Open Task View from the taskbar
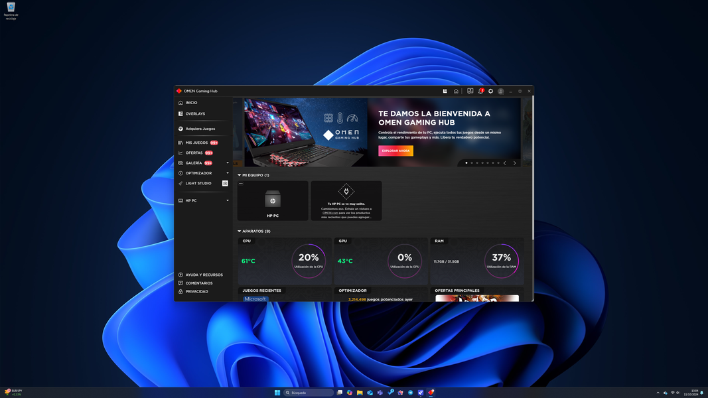 tap(340, 393)
